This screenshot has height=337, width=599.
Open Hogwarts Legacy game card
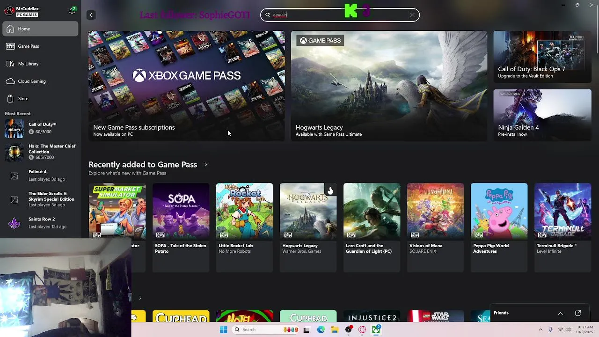point(308,227)
